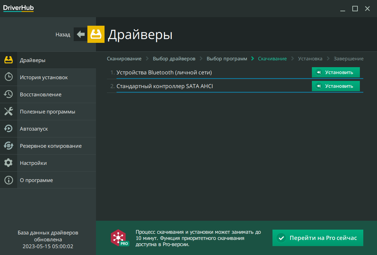
Task: Click the yellow Драйверы header icon
Action: (96, 34)
